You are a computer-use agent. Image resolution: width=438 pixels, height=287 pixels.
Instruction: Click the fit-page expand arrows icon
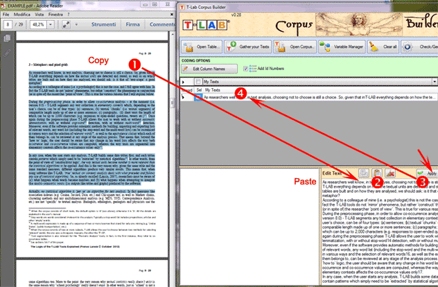[x=66, y=24]
